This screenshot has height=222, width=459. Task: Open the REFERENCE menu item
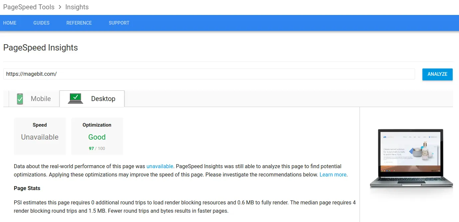click(79, 23)
